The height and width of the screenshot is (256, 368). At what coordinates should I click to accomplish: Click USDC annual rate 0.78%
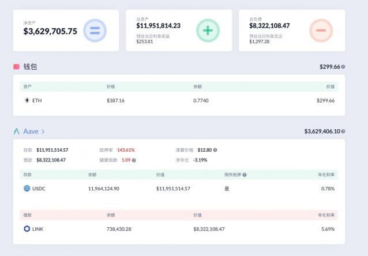click(328, 189)
